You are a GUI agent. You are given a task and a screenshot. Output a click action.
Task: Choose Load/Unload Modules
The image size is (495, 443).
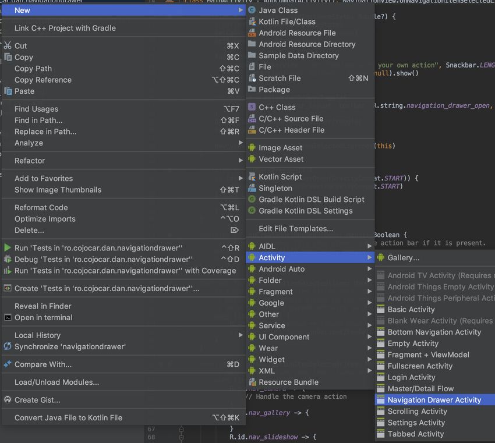(x=123, y=382)
